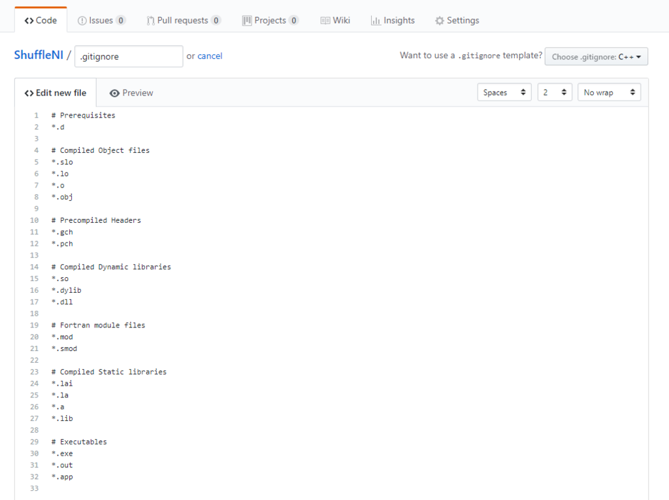The height and width of the screenshot is (500, 669).
Task: Click the '*.mod' line
Action: pyautogui.click(x=62, y=337)
